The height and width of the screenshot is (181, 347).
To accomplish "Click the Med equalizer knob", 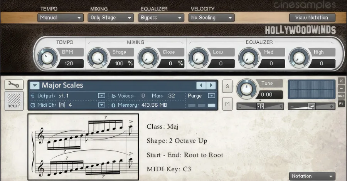I will 249,58.
